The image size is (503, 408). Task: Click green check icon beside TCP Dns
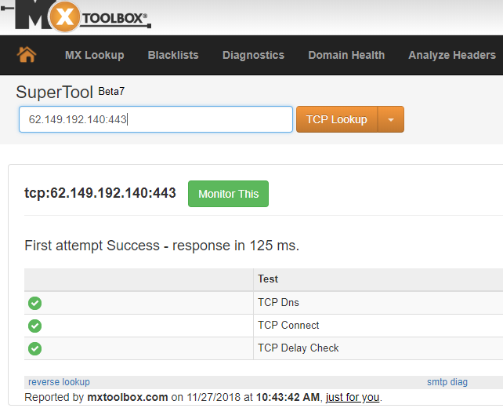click(34, 303)
